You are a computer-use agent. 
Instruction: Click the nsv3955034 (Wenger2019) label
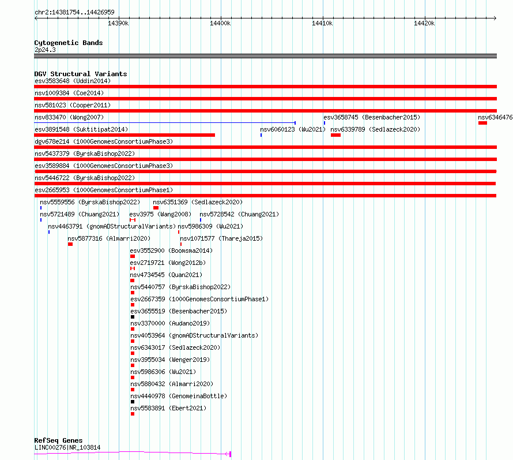coord(170,360)
